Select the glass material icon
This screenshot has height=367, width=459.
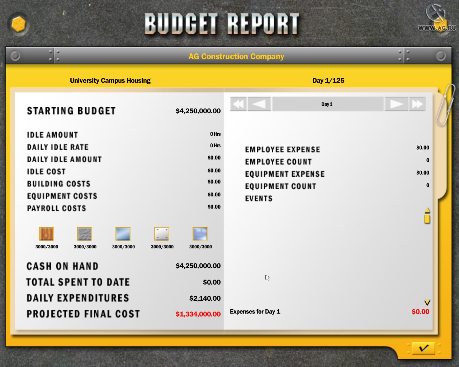coord(123,234)
